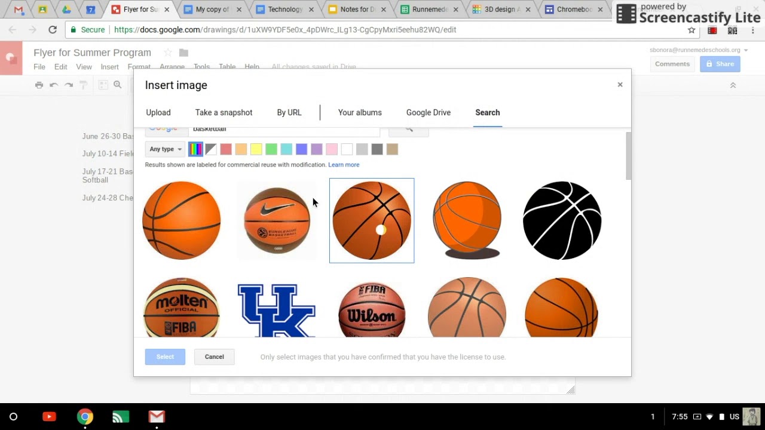Viewport: 765px width, 430px height.
Task: Filter results by dark gray color
Action: pos(377,149)
